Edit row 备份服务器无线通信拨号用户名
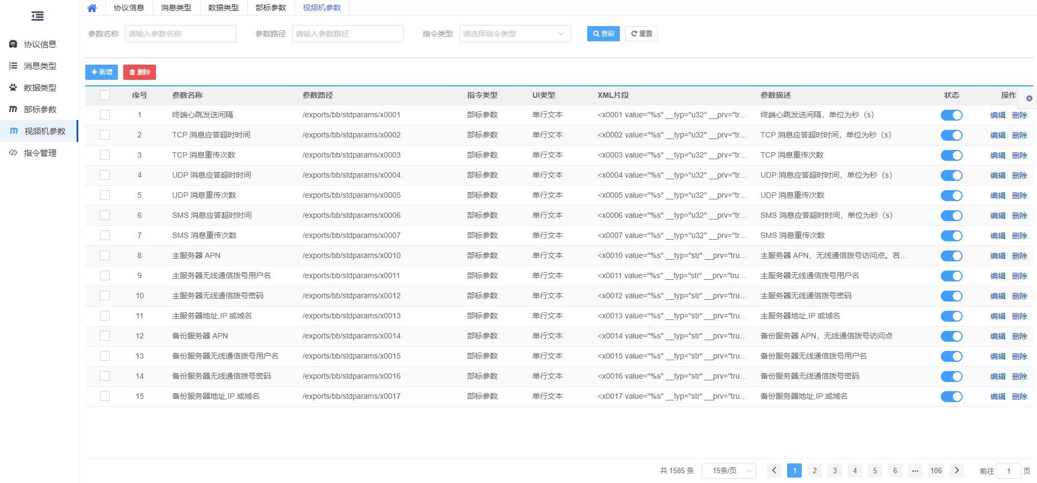Screen dimensions: 1037x483 pos(998,356)
